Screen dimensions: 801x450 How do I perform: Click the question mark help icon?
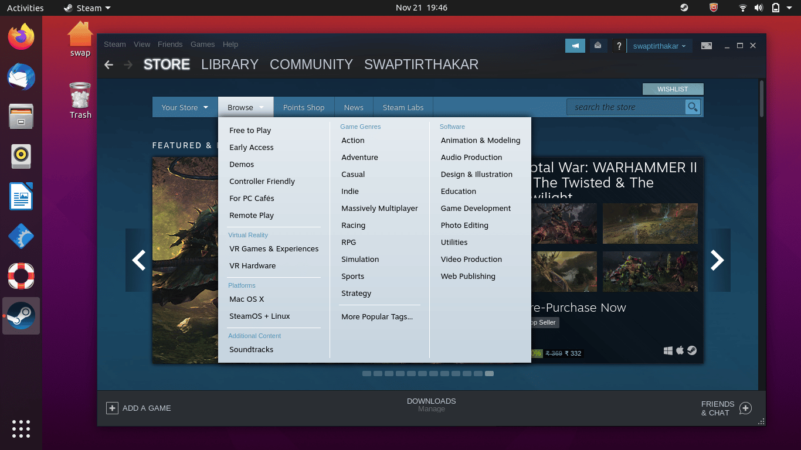(619, 46)
